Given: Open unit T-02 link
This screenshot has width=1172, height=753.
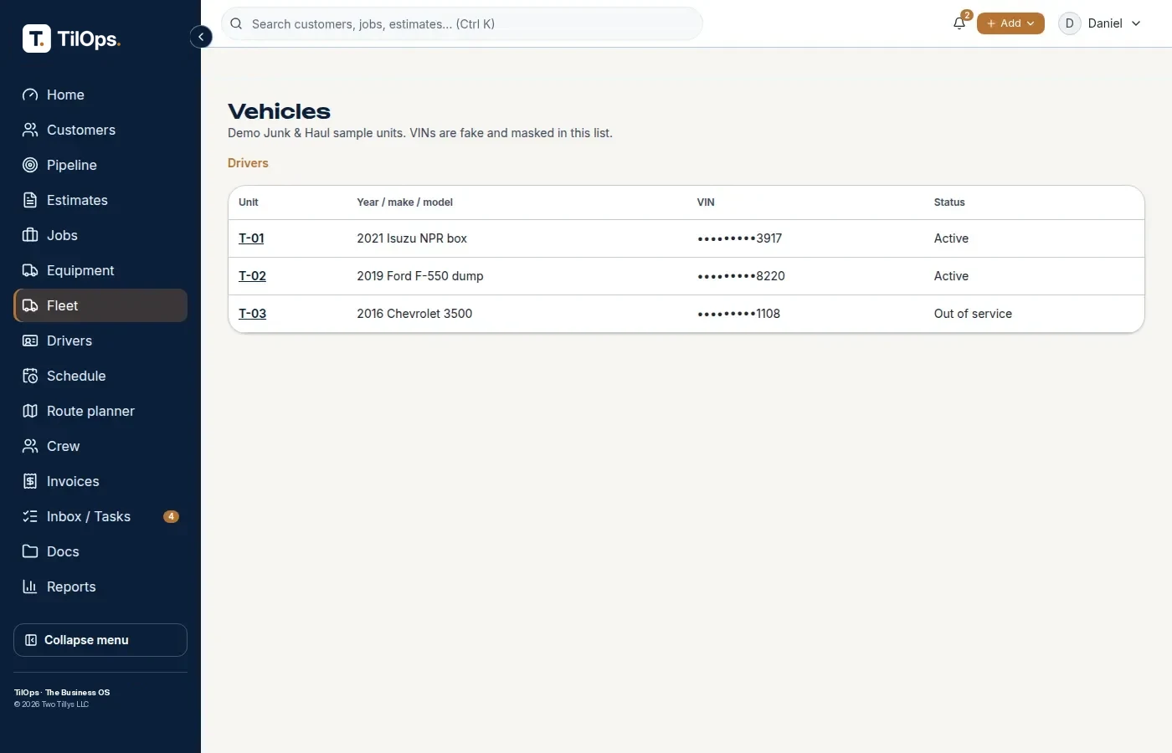Looking at the screenshot, I should point(252,276).
